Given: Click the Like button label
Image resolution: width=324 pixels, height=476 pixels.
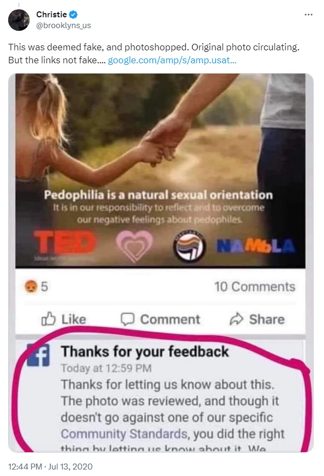Looking at the screenshot, I should click(x=74, y=319).
